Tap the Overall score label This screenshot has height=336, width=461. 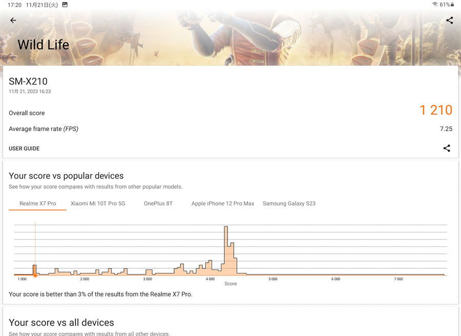[27, 113]
